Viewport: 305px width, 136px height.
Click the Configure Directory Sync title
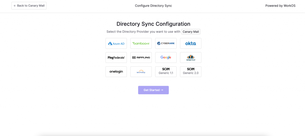coord(153,6)
